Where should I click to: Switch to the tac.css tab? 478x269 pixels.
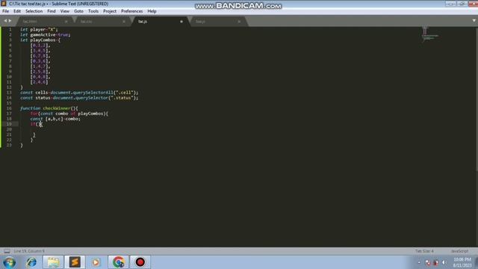pyautogui.click(x=102, y=22)
